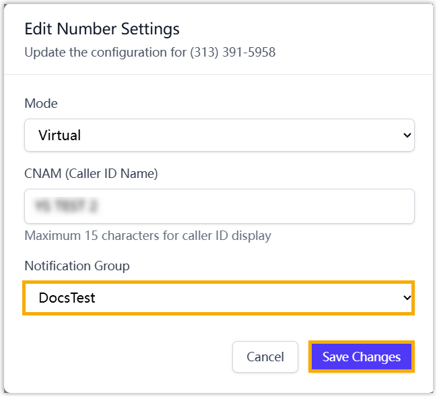Click the 'Notification Group' label
The image size is (437, 397).
click(77, 266)
